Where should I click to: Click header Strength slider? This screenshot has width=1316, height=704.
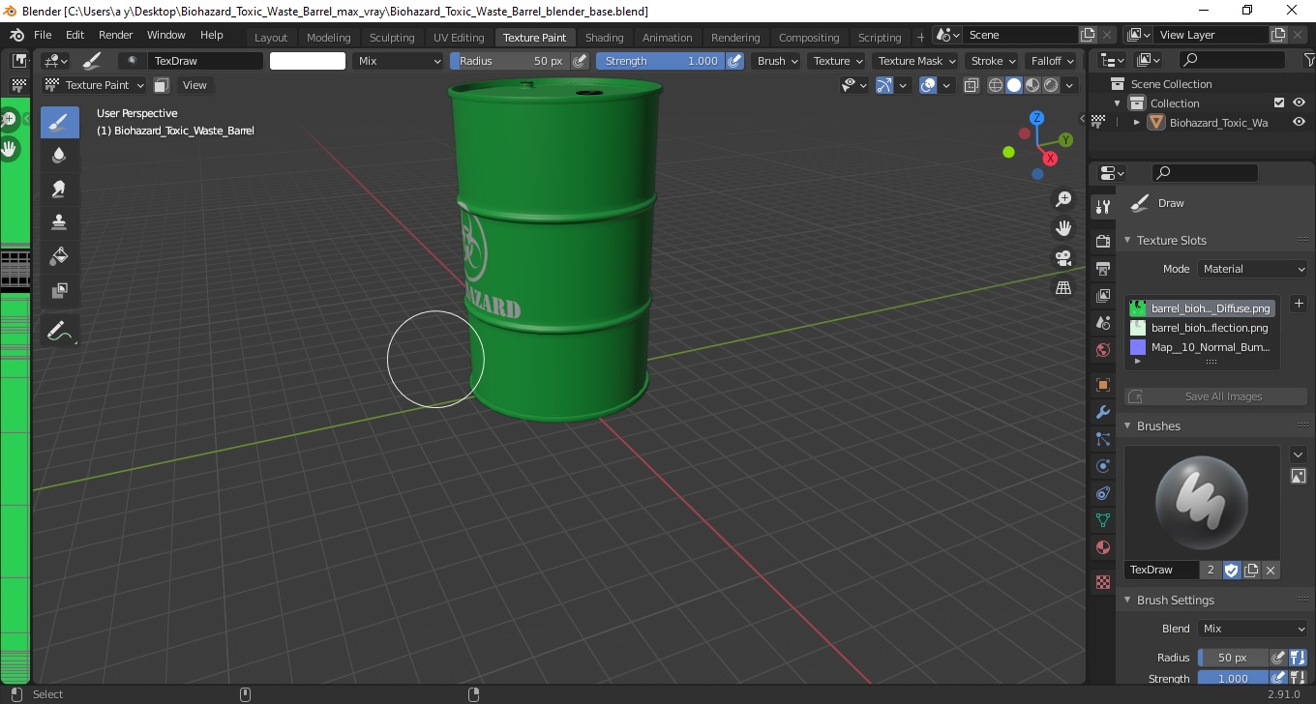point(660,61)
